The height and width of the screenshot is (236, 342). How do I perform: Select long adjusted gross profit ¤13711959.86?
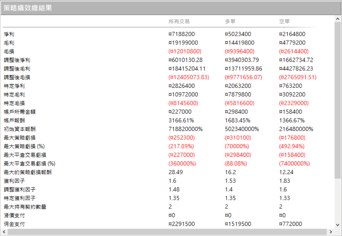tap(243, 69)
